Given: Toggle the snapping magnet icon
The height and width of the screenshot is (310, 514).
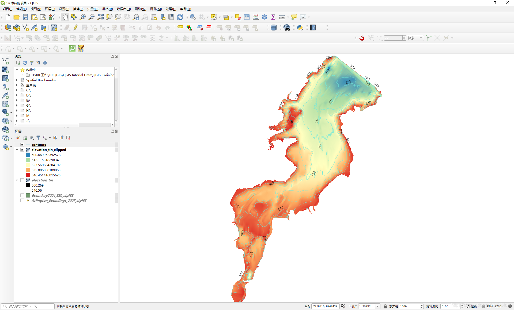Looking at the screenshot, I should 362,38.
